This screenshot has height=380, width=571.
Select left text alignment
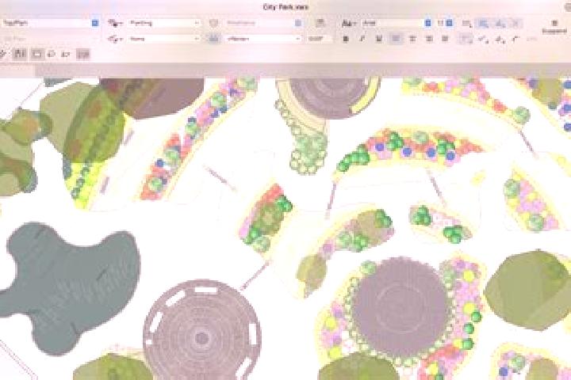396,39
